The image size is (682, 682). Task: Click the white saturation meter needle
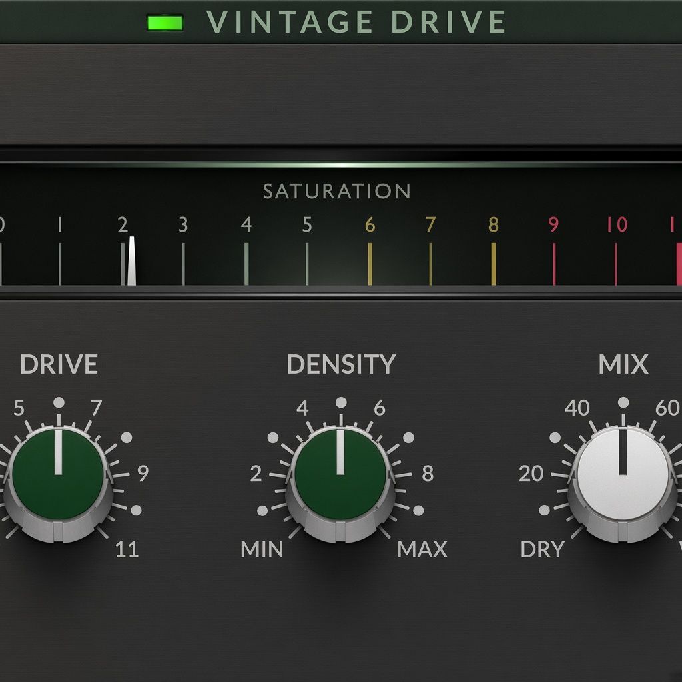click(131, 261)
